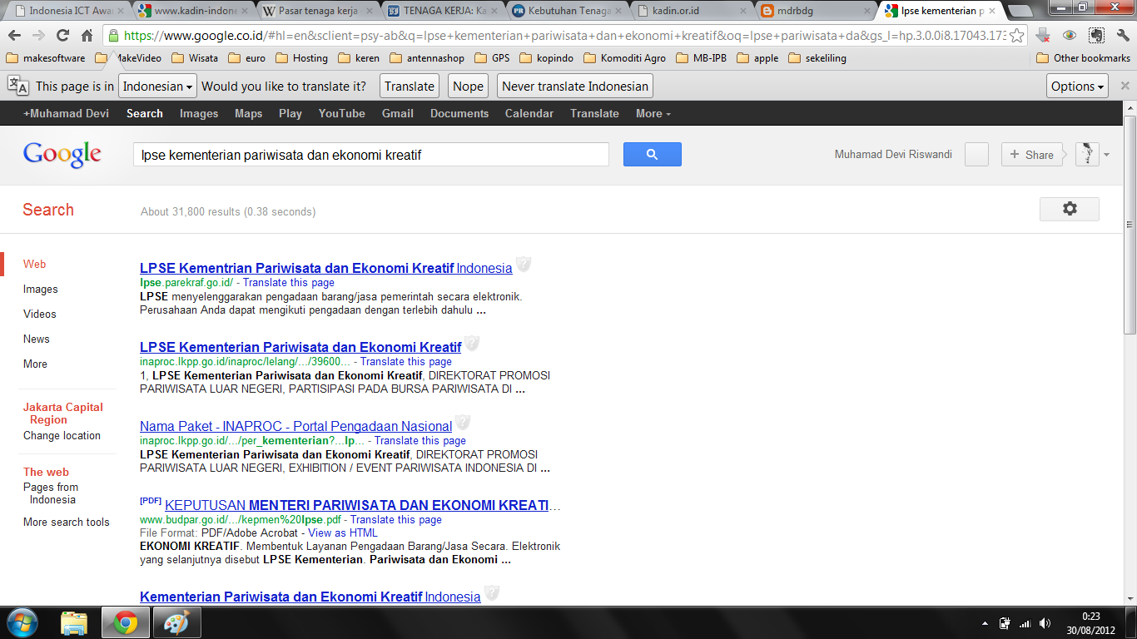The image size is (1137, 639).
Task: Expand More search tools
Action: (x=67, y=522)
